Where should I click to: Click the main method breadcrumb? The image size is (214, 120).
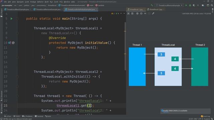[x=90, y=5]
